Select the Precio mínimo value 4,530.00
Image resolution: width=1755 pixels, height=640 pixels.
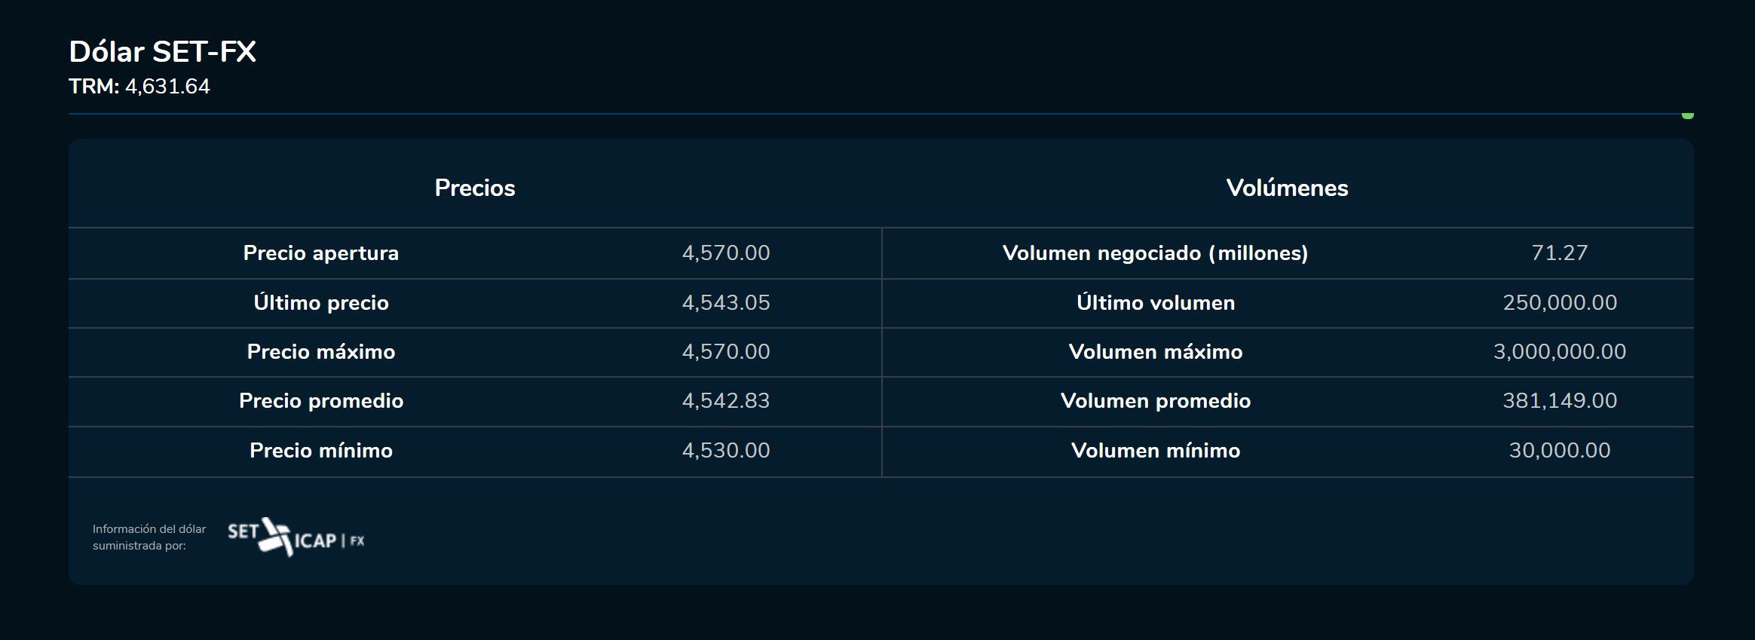coord(726,451)
